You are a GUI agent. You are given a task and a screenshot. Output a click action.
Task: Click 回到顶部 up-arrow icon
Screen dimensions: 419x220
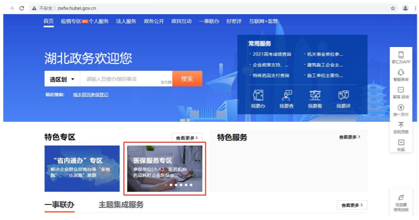click(x=401, y=125)
